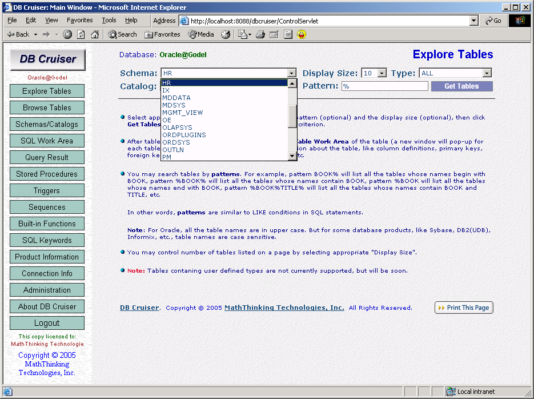Click the Get Tables button
Image resolution: width=534 pixels, height=399 pixels.
(462, 86)
